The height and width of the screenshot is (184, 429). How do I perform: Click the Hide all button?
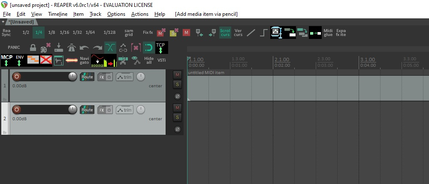148,60
